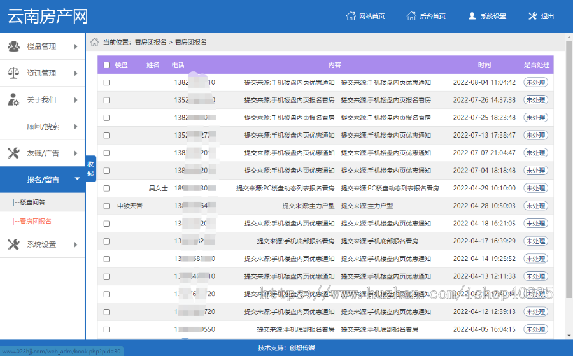
Task: Check the row dated 2022-07-25 18:23:48
Action: (106, 118)
